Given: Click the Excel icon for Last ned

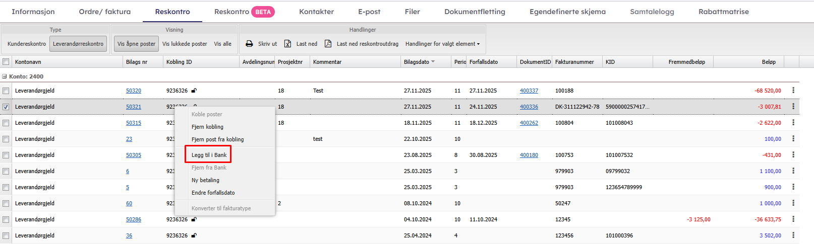Looking at the screenshot, I should 287,44.
